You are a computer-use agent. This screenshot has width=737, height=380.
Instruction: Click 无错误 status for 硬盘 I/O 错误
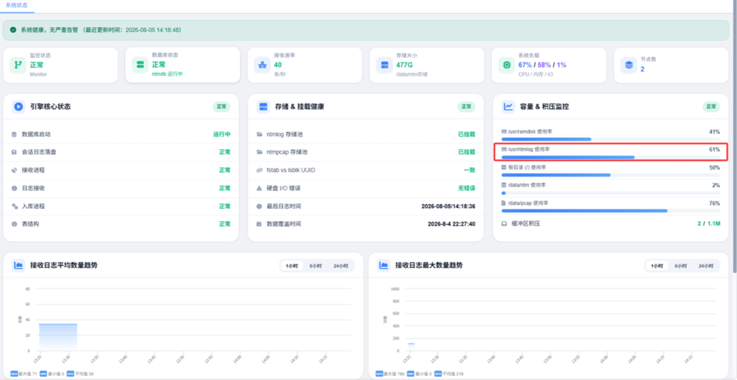tap(467, 188)
